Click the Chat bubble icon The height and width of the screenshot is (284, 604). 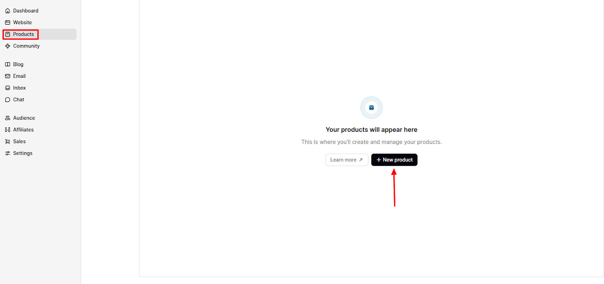pyautogui.click(x=8, y=99)
